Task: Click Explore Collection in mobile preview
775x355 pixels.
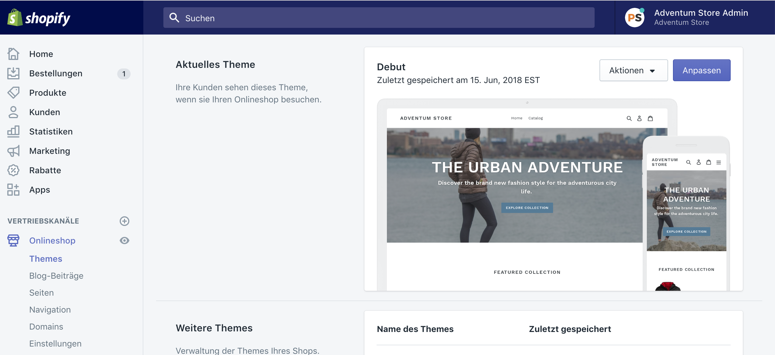Action: pos(686,232)
